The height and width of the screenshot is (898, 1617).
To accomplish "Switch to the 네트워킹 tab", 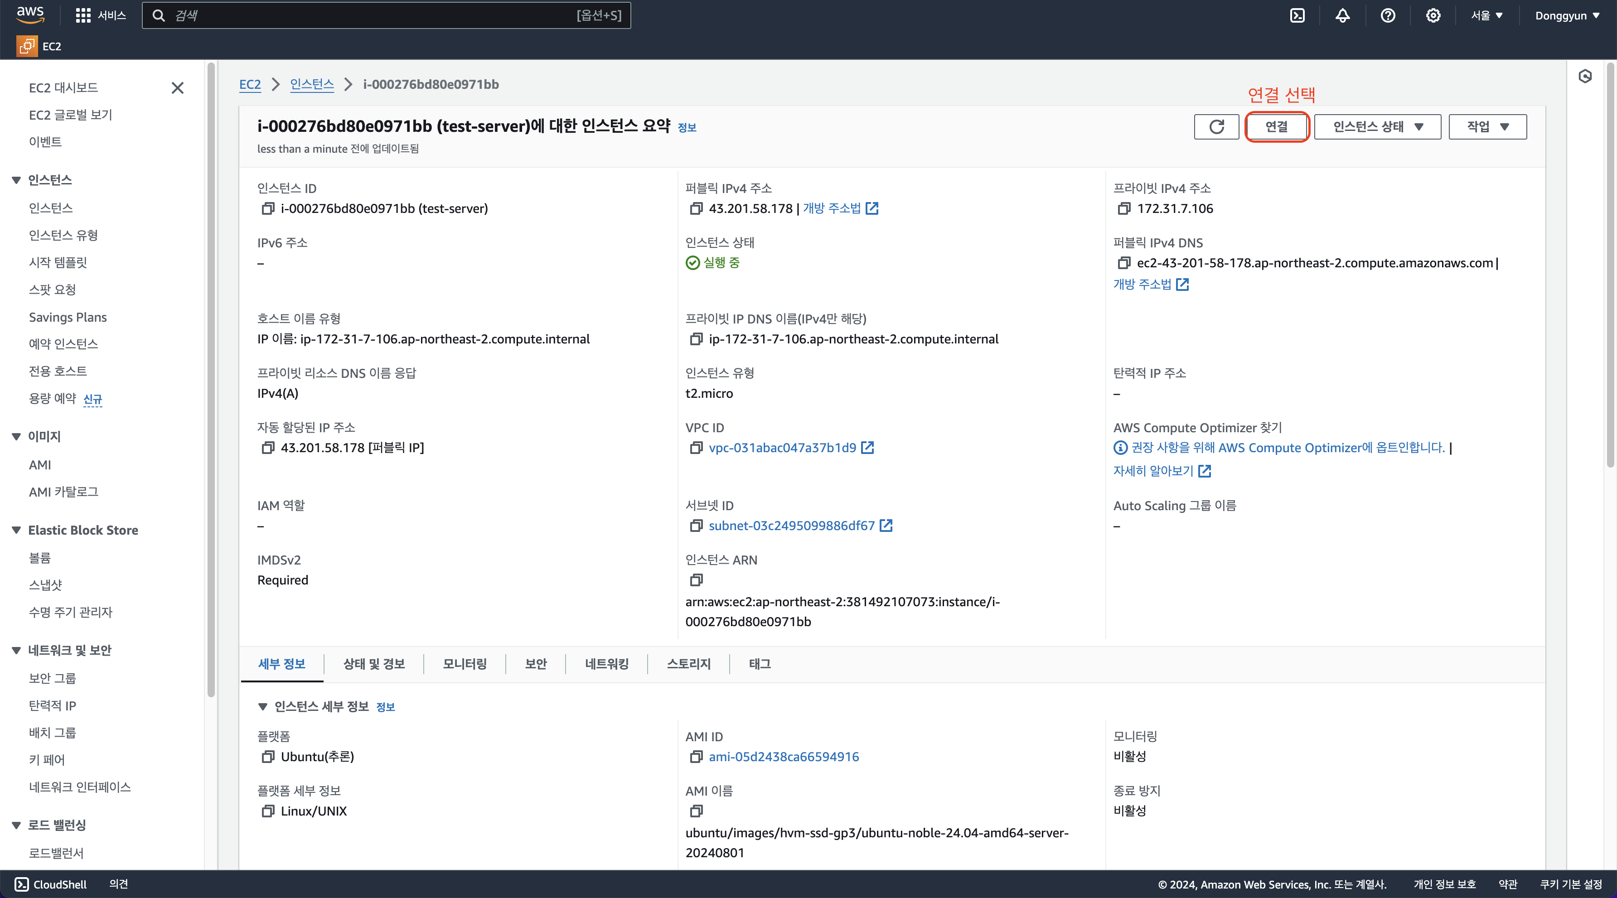I will coord(606,664).
